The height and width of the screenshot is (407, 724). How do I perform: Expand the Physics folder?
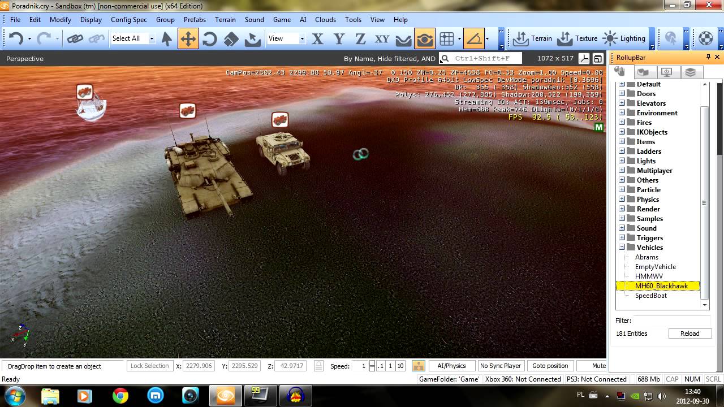[622, 199]
